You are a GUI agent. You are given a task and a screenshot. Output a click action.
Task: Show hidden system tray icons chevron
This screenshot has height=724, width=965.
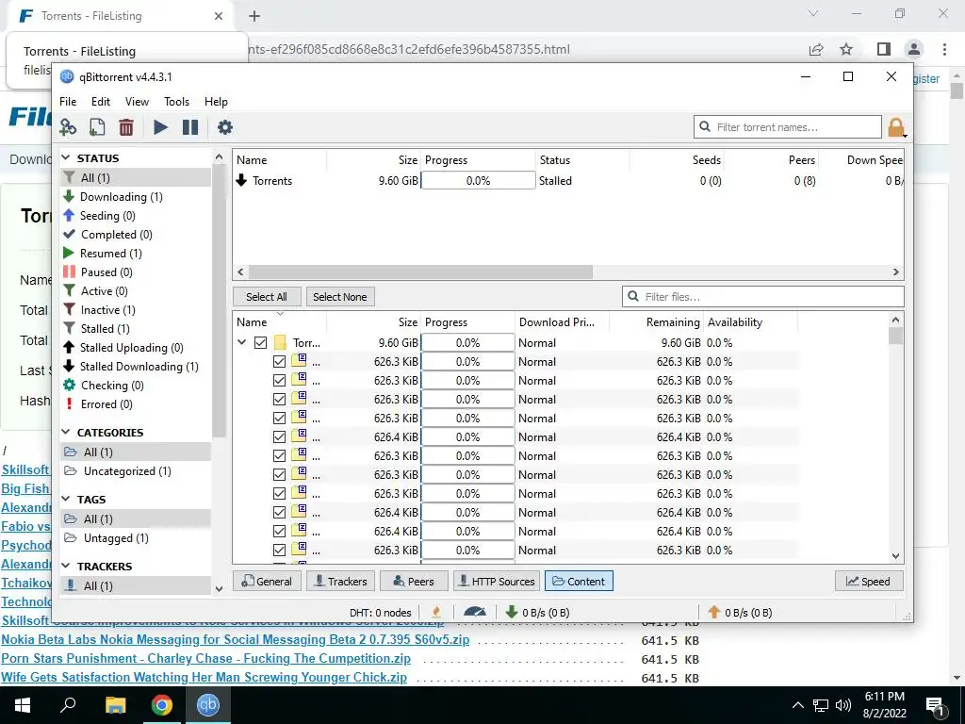[797, 705]
